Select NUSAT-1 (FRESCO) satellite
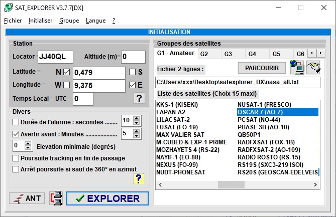Image resolution: width=336 pixels, height=217 pixels. pos(264,105)
